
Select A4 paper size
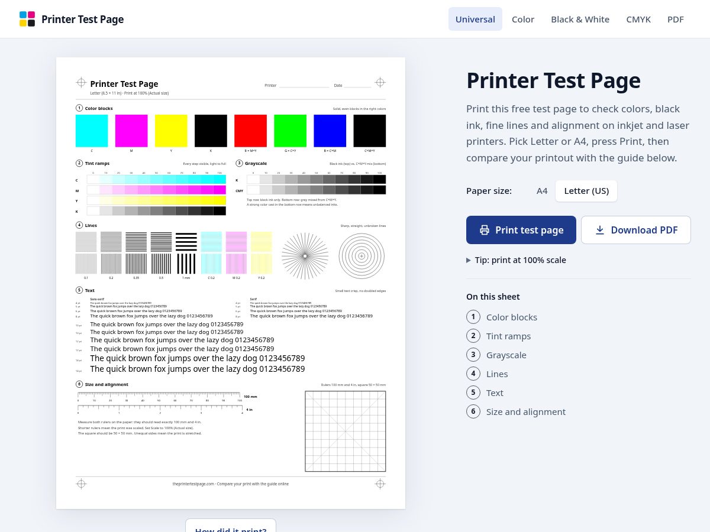pyautogui.click(x=542, y=191)
